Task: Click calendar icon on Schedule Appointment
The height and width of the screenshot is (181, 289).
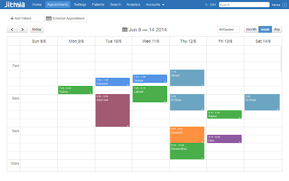Action: tap(49, 19)
